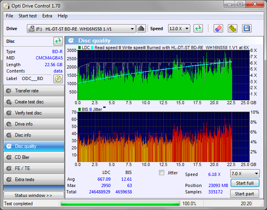Screen dimensions: 267x210
Task: Open the Start test menu
Action: [28, 16]
